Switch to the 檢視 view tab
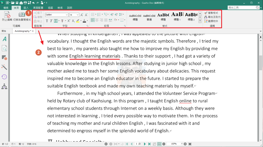Viewport: 263px width, 147px height. (60, 8)
